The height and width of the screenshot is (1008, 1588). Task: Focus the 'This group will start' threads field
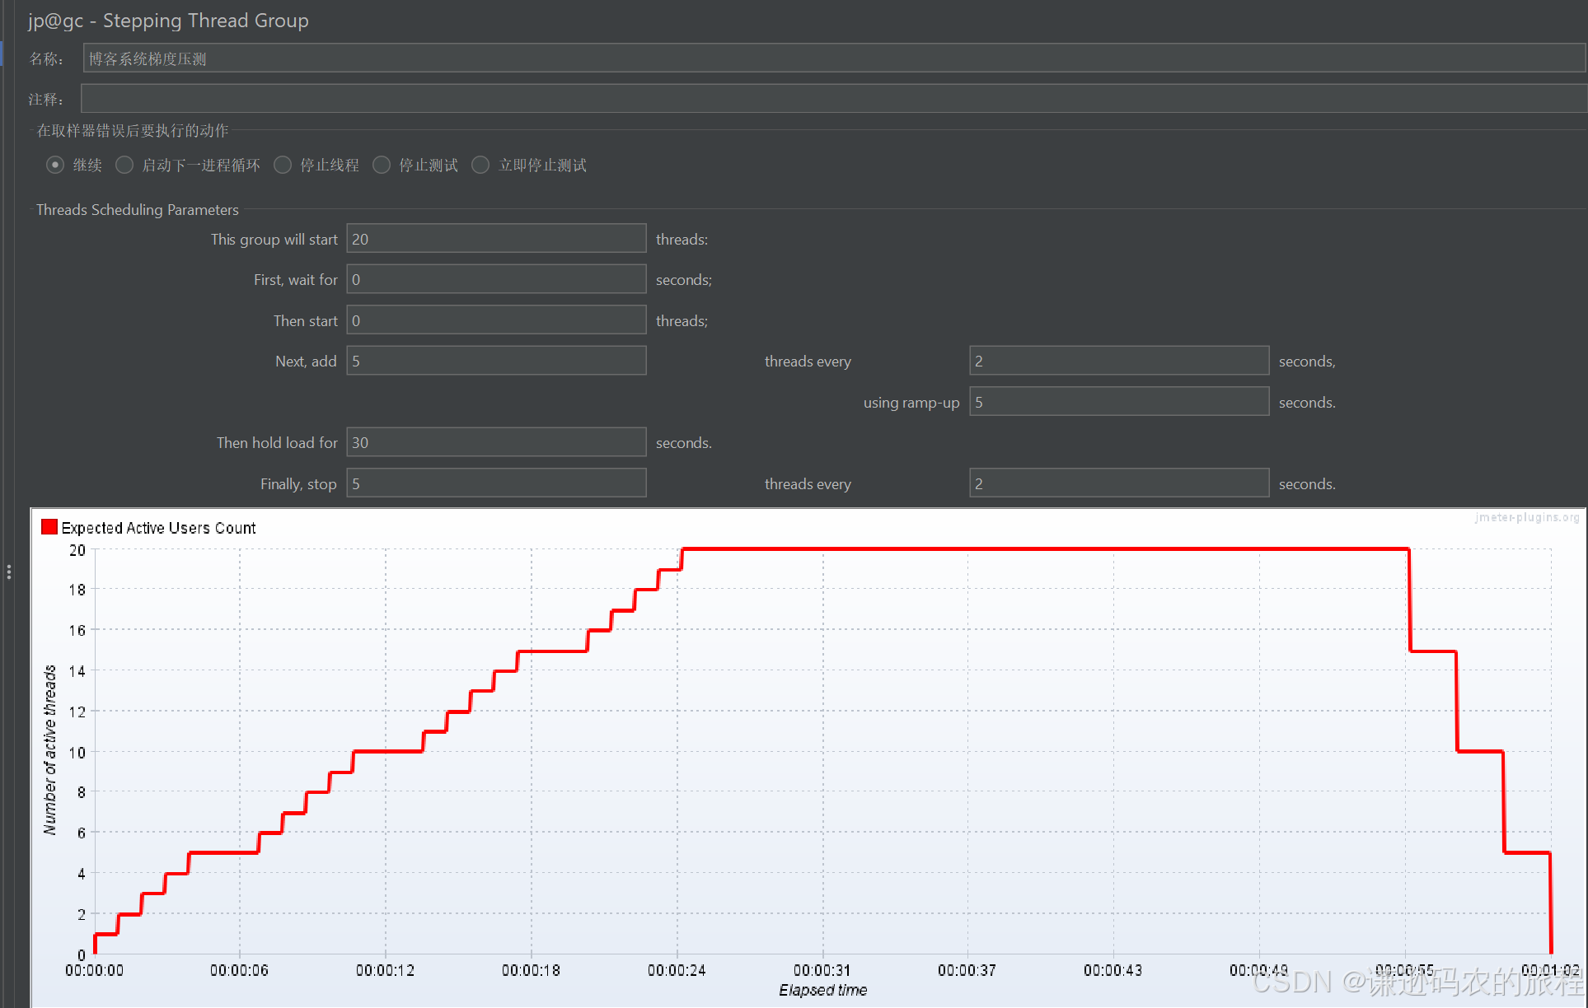(x=496, y=239)
